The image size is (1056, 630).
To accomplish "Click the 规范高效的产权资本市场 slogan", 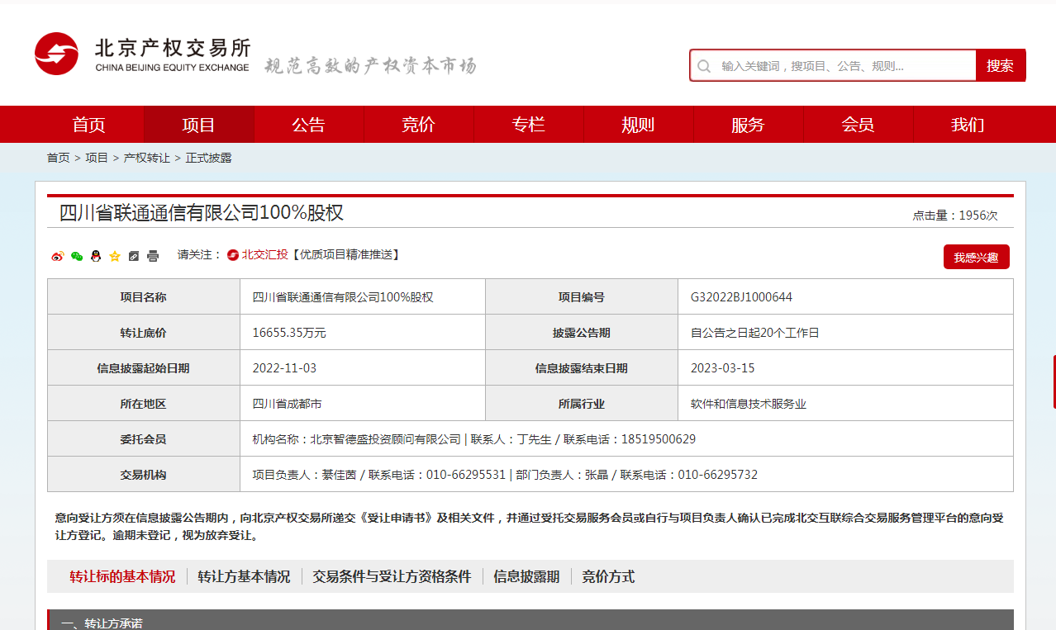I will click(370, 66).
